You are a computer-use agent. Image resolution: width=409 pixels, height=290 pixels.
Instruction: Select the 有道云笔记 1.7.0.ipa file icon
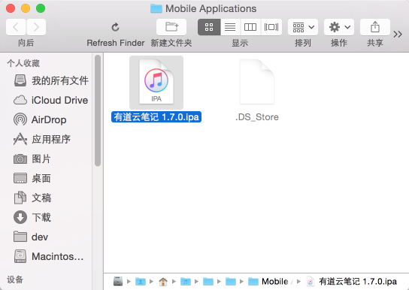click(156, 83)
